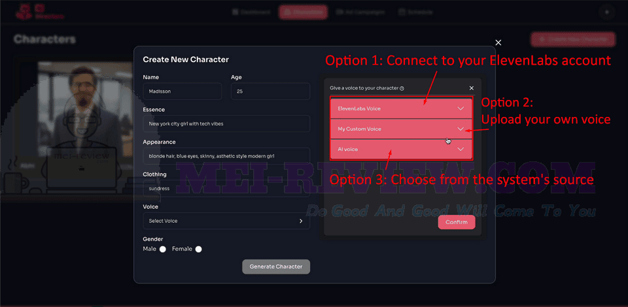Image resolution: width=628 pixels, height=307 pixels.
Task: Close the Create New Character dialog
Action: pos(498,42)
